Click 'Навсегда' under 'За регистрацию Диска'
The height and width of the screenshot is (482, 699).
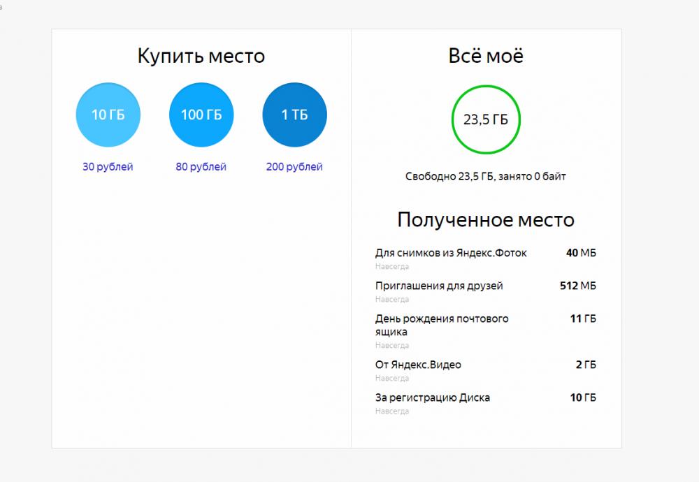pyautogui.click(x=392, y=411)
